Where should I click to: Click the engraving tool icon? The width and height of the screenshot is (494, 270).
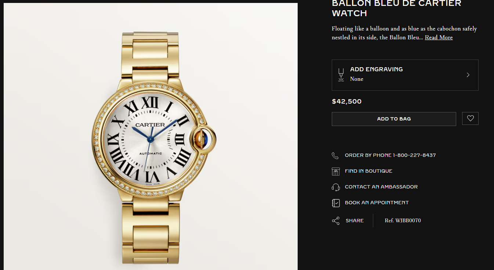tap(341, 75)
